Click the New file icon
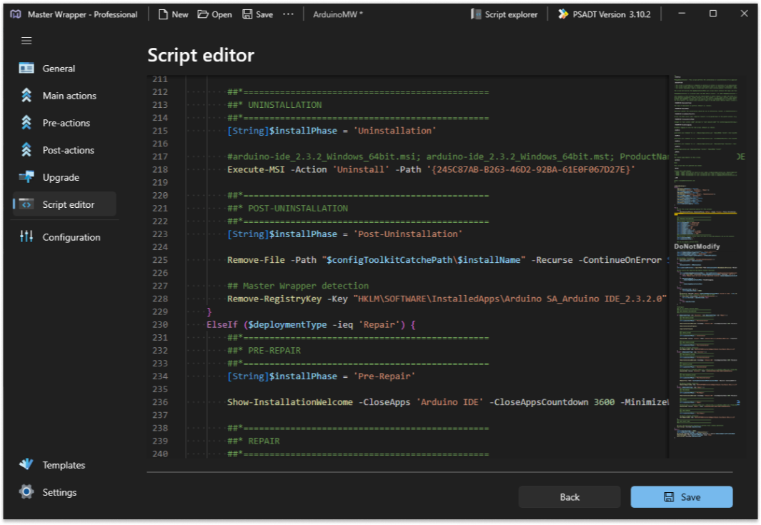The image size is (761, 525). point(163,14)
